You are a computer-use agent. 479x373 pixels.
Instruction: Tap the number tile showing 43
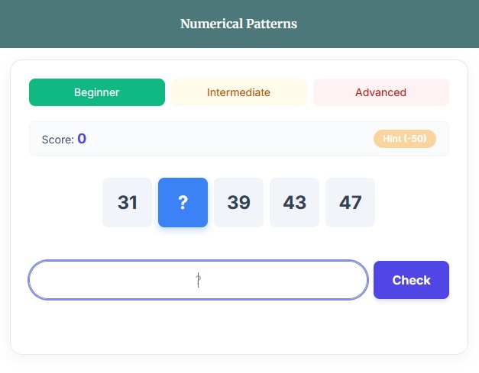294,203
